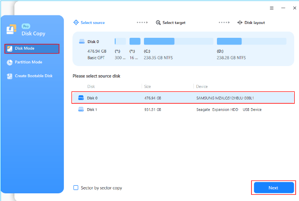
Task: Click the Disk 0 drive icon in layout panel
Action: [x=82, y=42]
